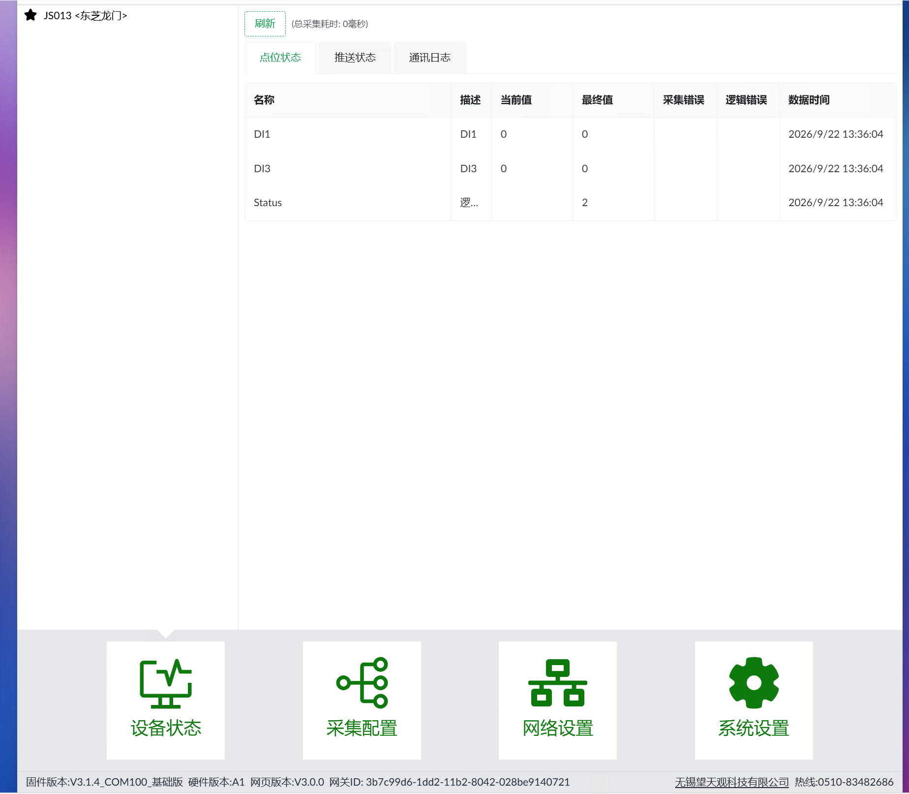Viewport: 909px width, 794px height.
Task: Click the 刷新 refresh button
Action: pyautogui.click(x=265, y=24)
